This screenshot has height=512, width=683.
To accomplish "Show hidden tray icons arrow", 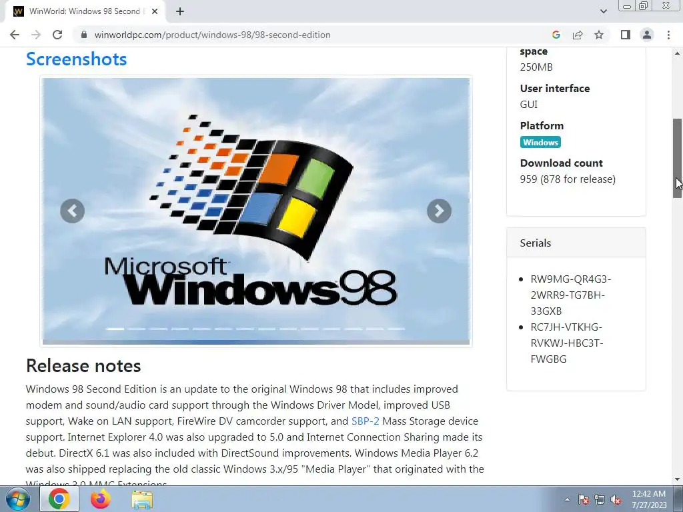I will point(567,499).
